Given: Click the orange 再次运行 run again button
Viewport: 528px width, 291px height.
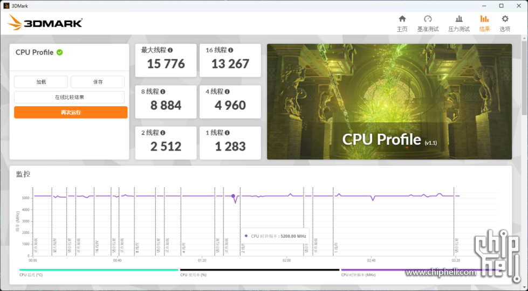Looking at the screenshot, I should pos(71,113).
